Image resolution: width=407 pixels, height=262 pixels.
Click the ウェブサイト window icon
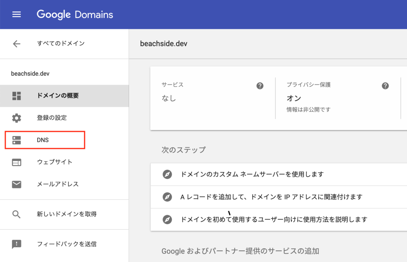[x=17, y=162]
